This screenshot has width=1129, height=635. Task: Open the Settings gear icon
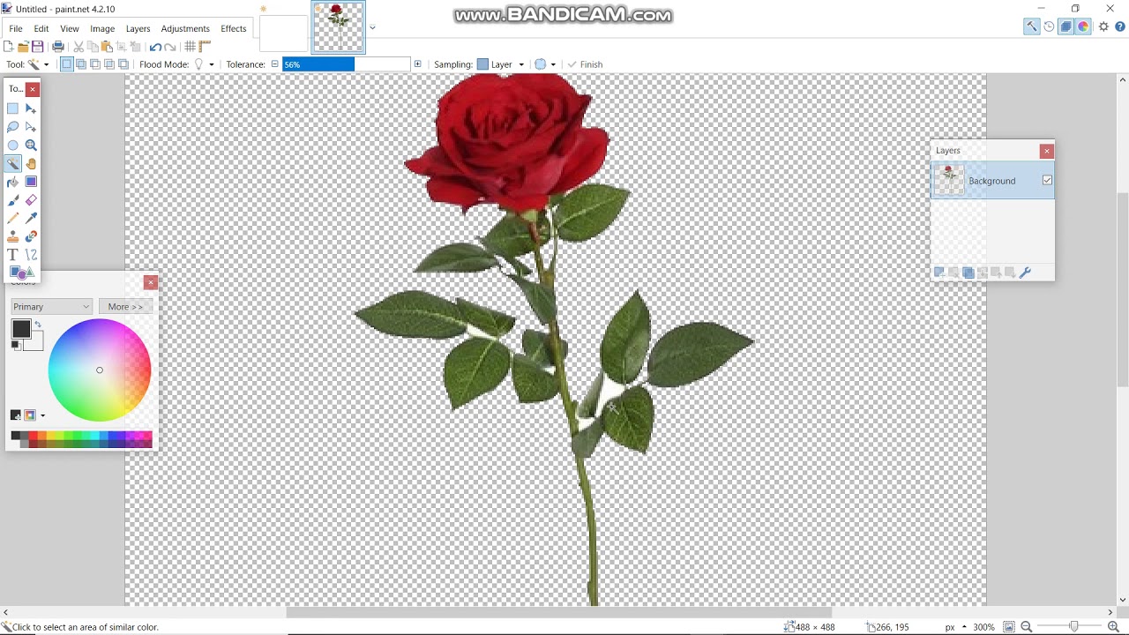point(1103,26)
